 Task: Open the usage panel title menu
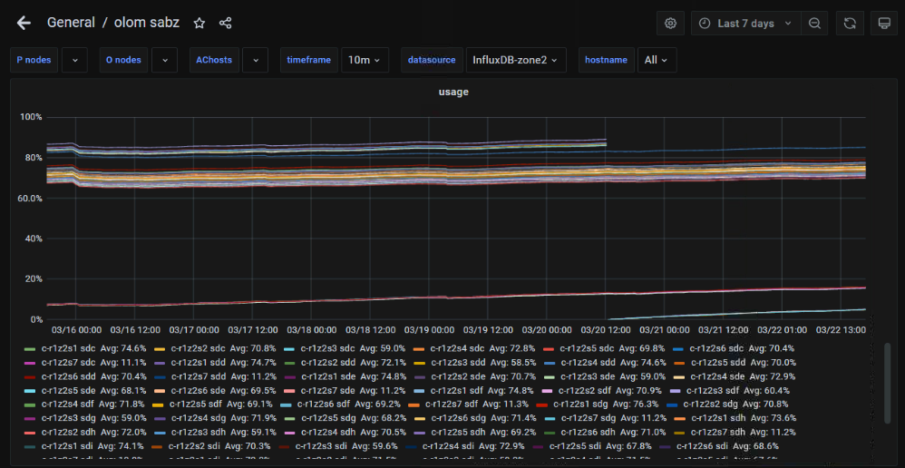(x=453, y=92)
